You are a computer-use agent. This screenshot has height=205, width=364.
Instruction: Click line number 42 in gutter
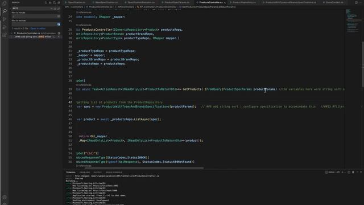pyautogui.click(x=70, y=102)
